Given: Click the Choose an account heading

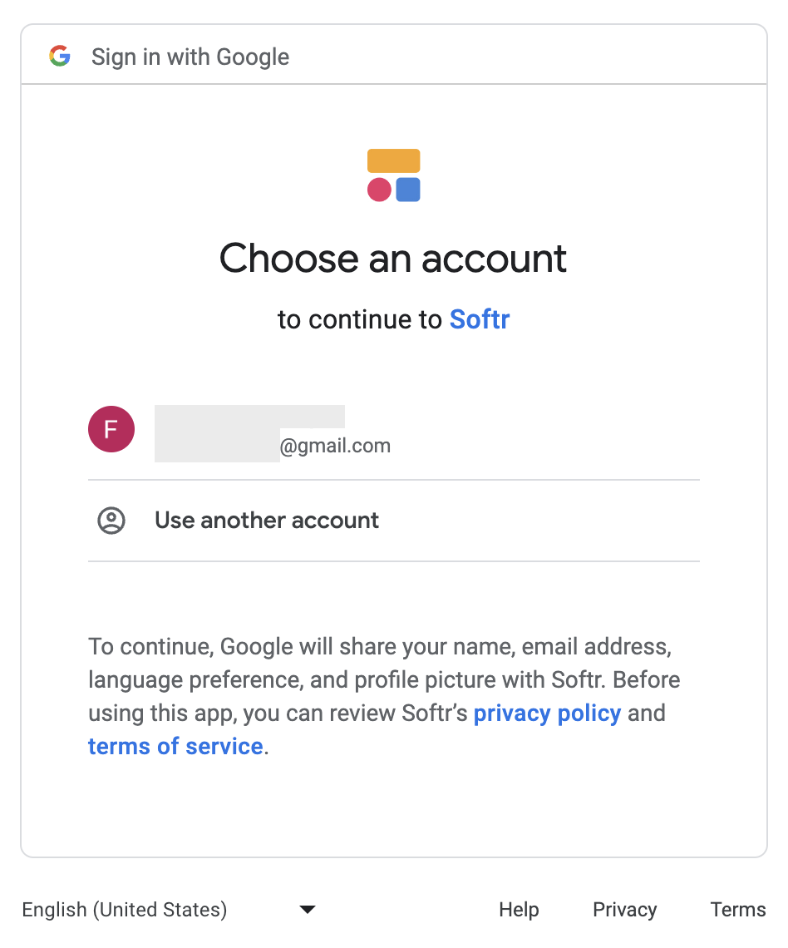Looking at the screenshot, I should pos(393,258).
